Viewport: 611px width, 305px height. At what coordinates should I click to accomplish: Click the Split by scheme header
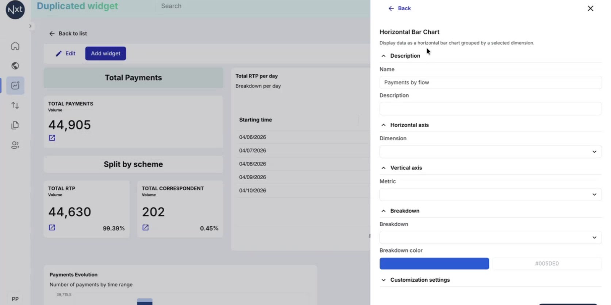[x=133, y=164]
